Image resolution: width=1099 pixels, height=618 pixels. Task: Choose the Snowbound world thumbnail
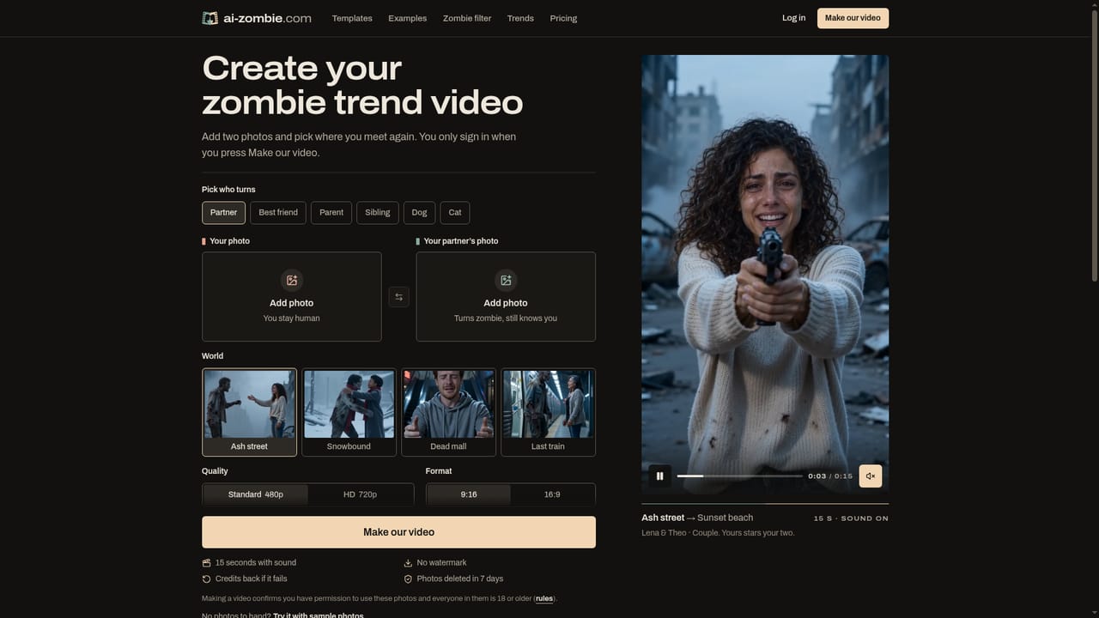349,412
